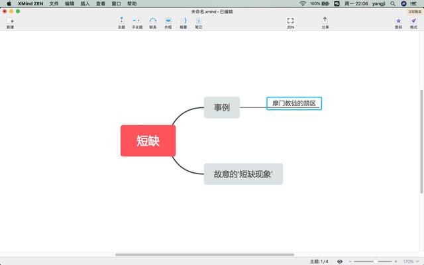Click the Wi-Fi icon in the menu bar
This screenshot has width=424, height=265.
coord(303,3)
